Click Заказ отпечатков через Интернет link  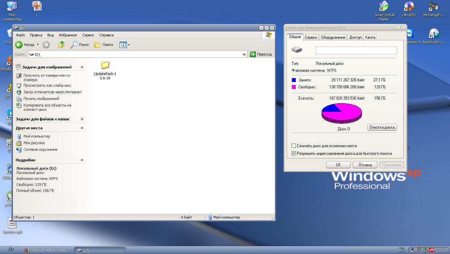click(x=53, y=92)
